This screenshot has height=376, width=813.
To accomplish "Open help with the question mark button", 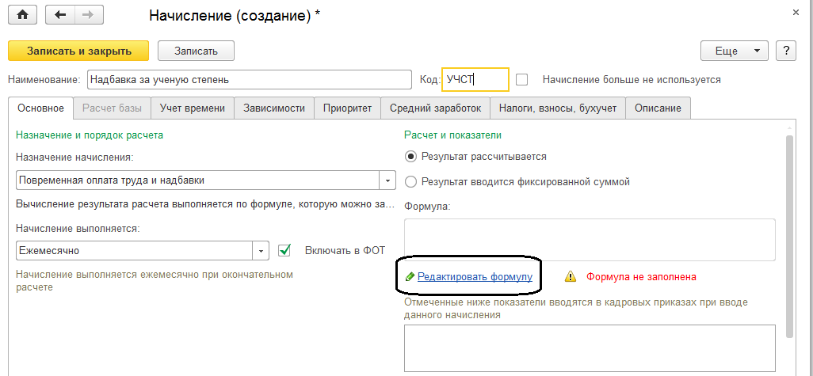I will tap(786, 51).
